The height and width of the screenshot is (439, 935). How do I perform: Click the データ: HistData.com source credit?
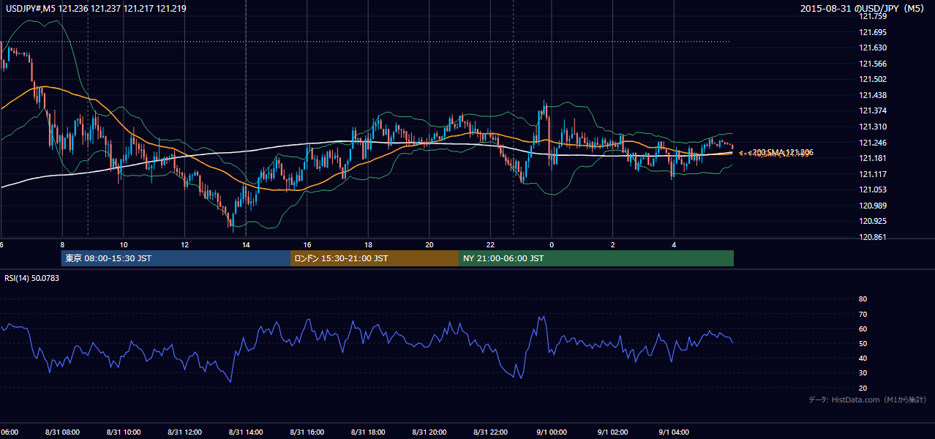click(867, 399)
